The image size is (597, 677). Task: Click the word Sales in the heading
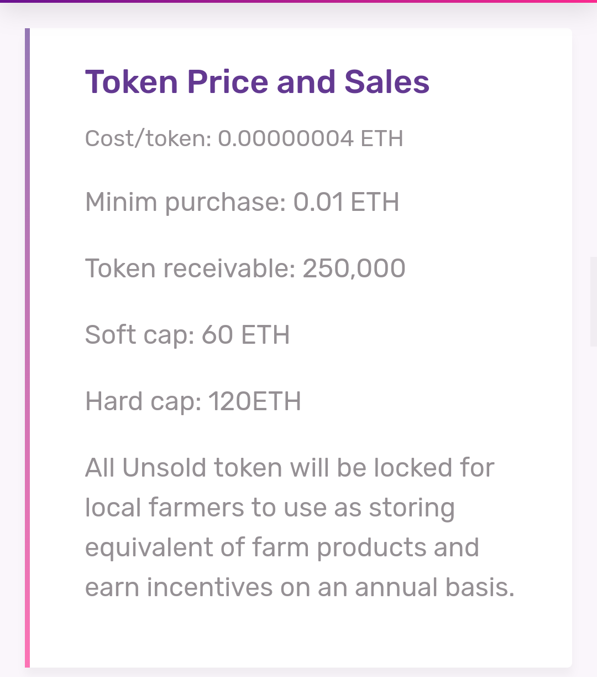point(387,82)
